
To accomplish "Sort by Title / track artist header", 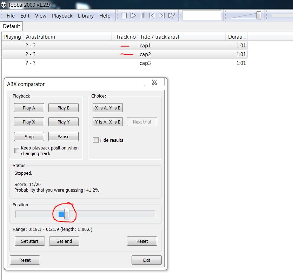I will pos(182,37).
